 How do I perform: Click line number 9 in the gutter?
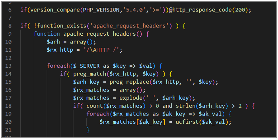(x=10, y=34)
